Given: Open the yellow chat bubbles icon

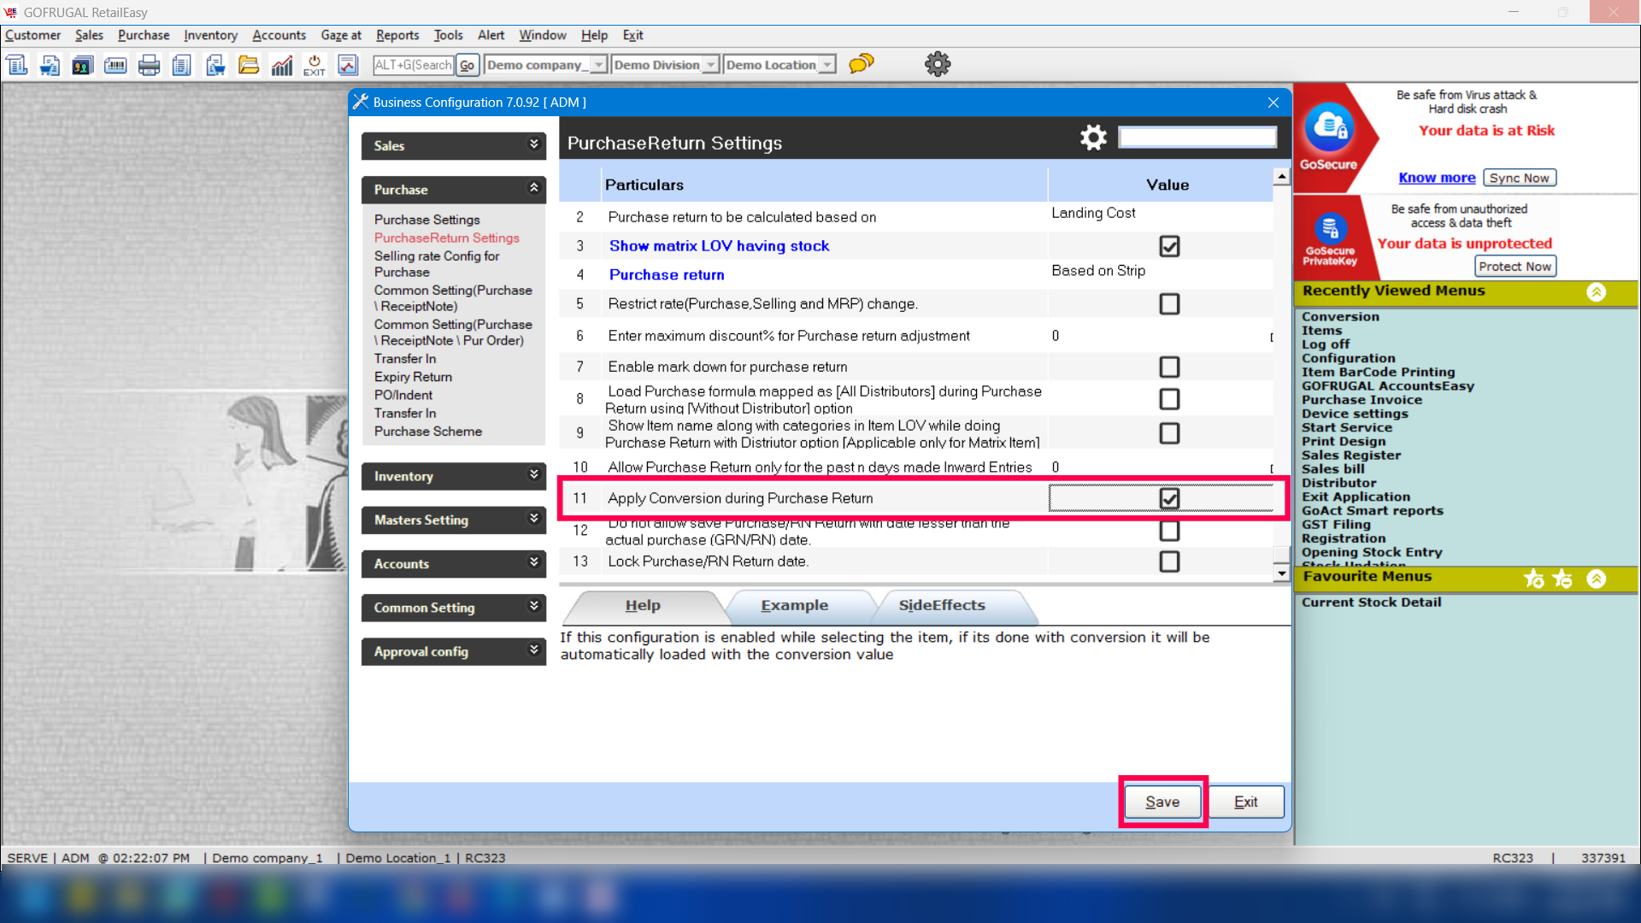Looking at the screenshot, I should pyautogui.click(x=861, y=64).
